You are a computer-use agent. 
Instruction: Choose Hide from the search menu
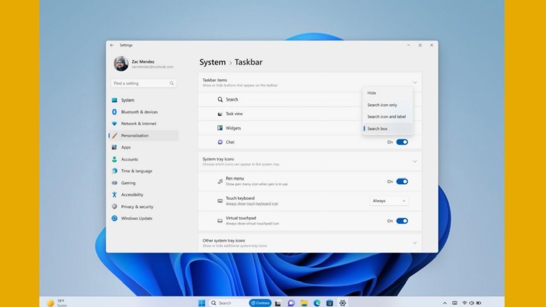[x=387, y=93]
